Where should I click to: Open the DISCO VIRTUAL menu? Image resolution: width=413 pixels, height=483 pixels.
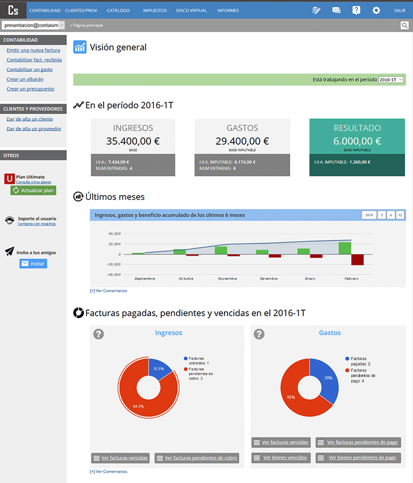[x=191, y=11]
